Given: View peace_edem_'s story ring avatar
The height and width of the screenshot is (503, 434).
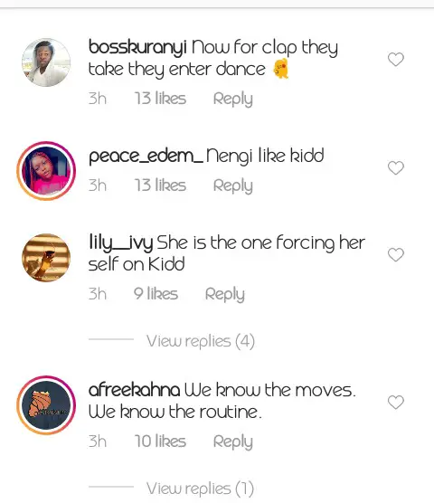Looking at the screenshot, I should pos(46,171).
